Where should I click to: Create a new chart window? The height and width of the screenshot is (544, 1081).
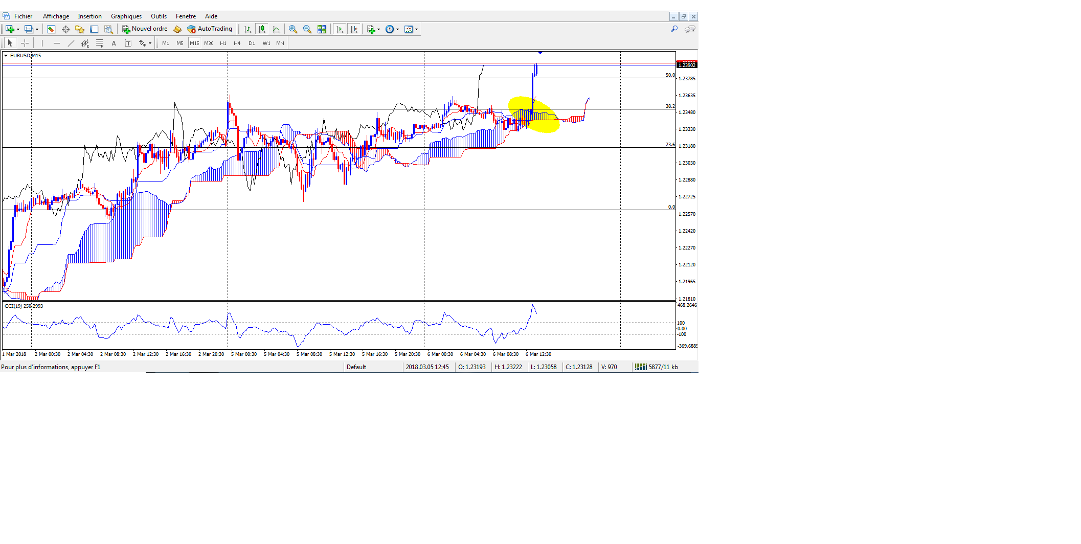click(x=10, y=29)
